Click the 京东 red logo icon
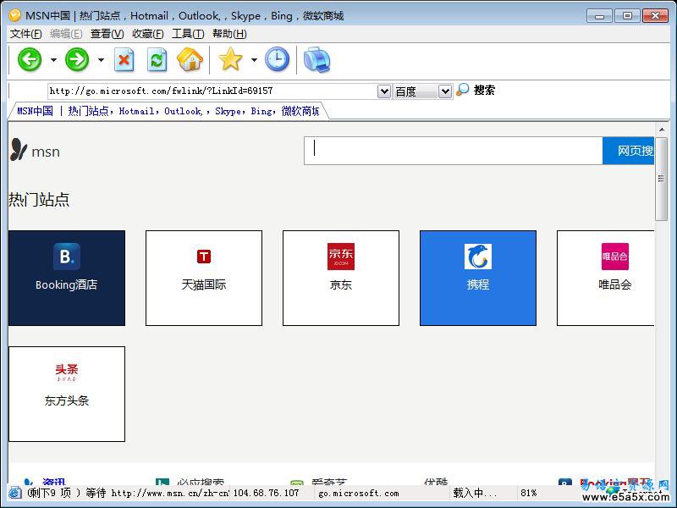677x508 pixels. [341, 257]
